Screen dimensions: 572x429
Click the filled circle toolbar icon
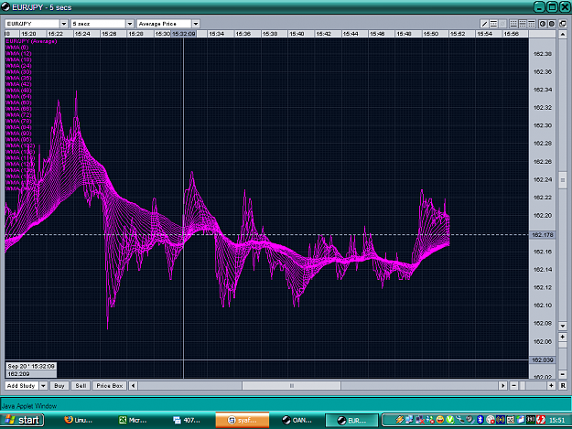[x=552, y=24]
